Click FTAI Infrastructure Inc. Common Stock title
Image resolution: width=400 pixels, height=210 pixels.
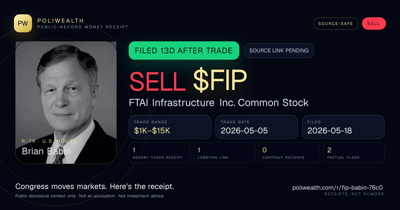[219, 103]
